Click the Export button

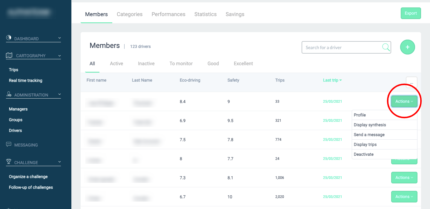click(x=411, y=13)
